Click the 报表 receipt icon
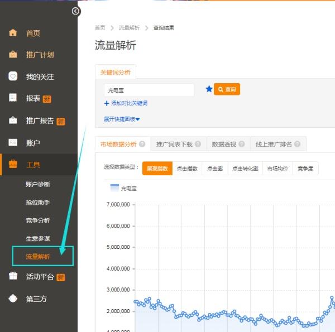 (13, 98)
